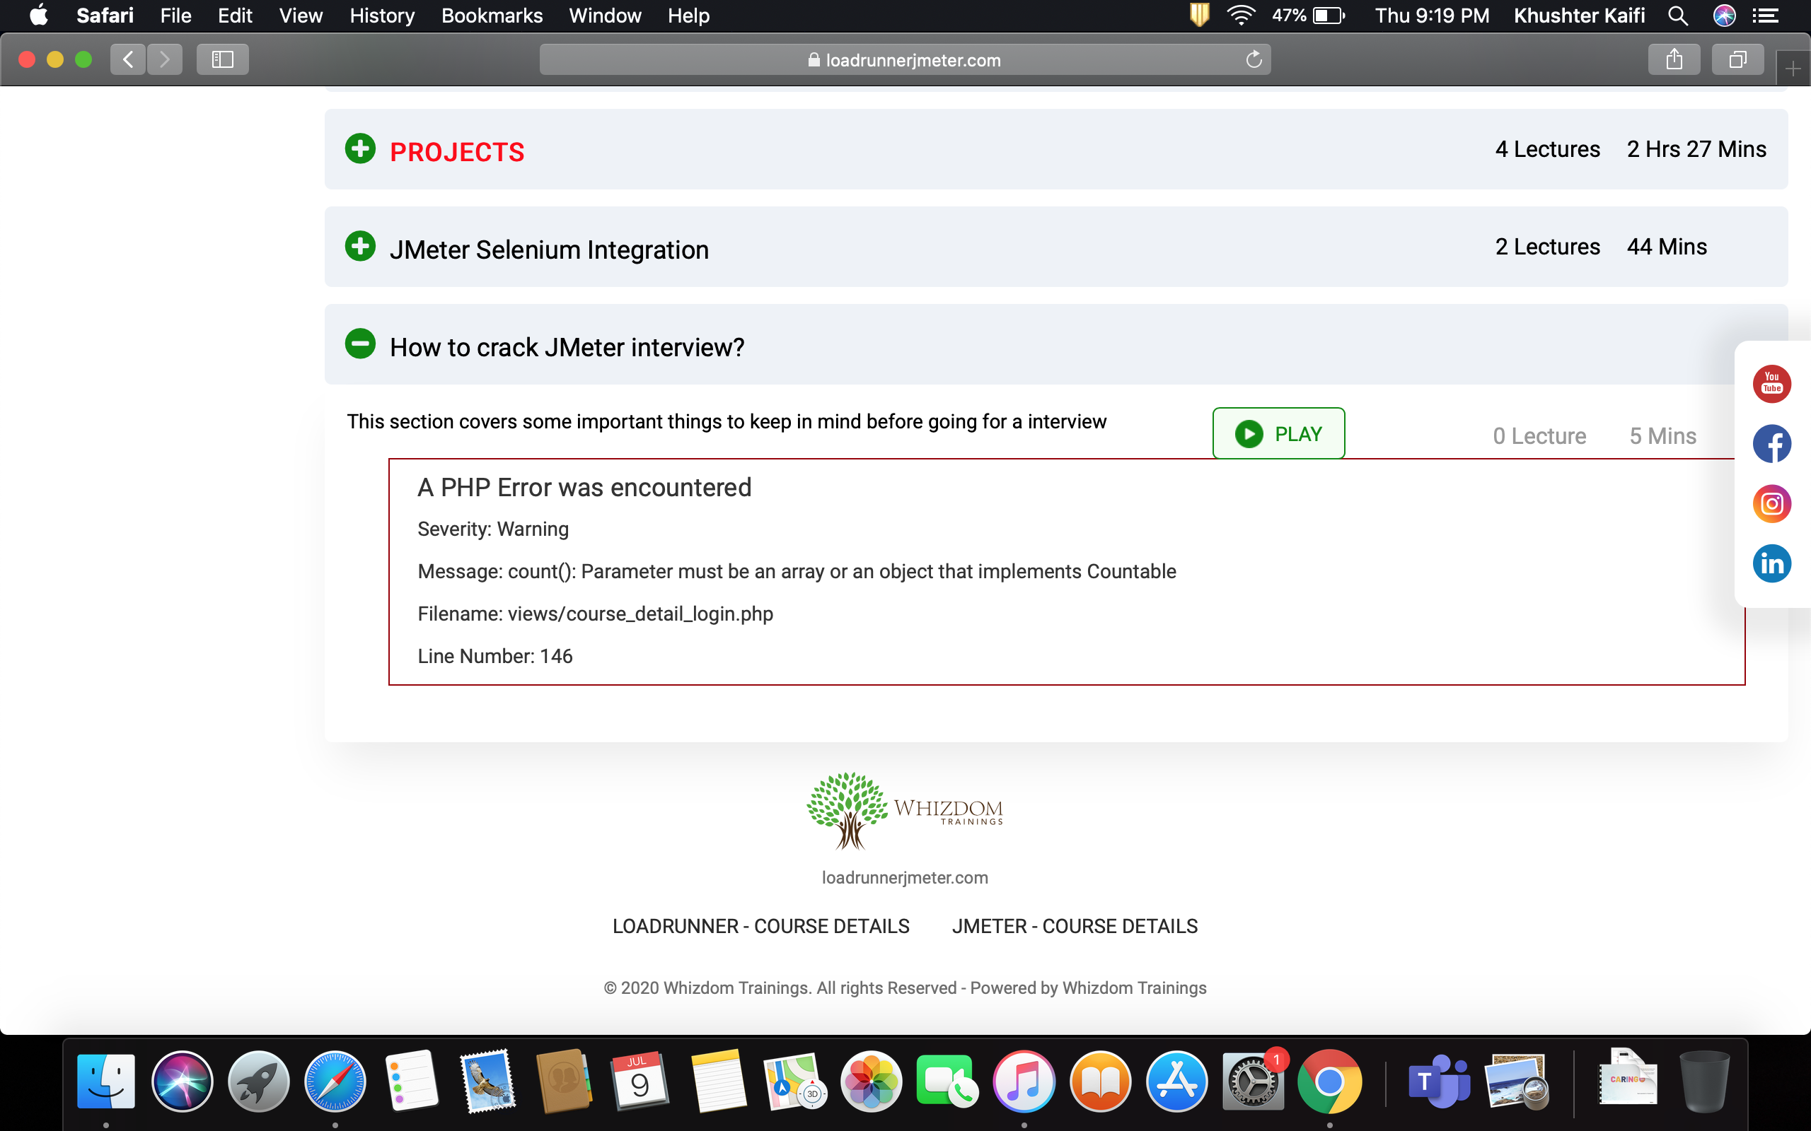Open the Safari menu
The image size is (1811, 1131).
click(105, 16)
